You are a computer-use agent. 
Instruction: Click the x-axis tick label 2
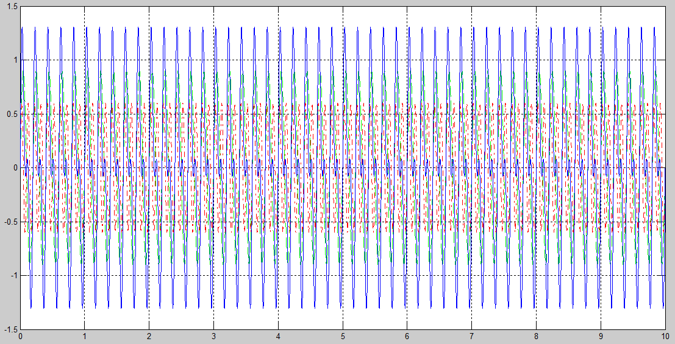coord(149,336)
